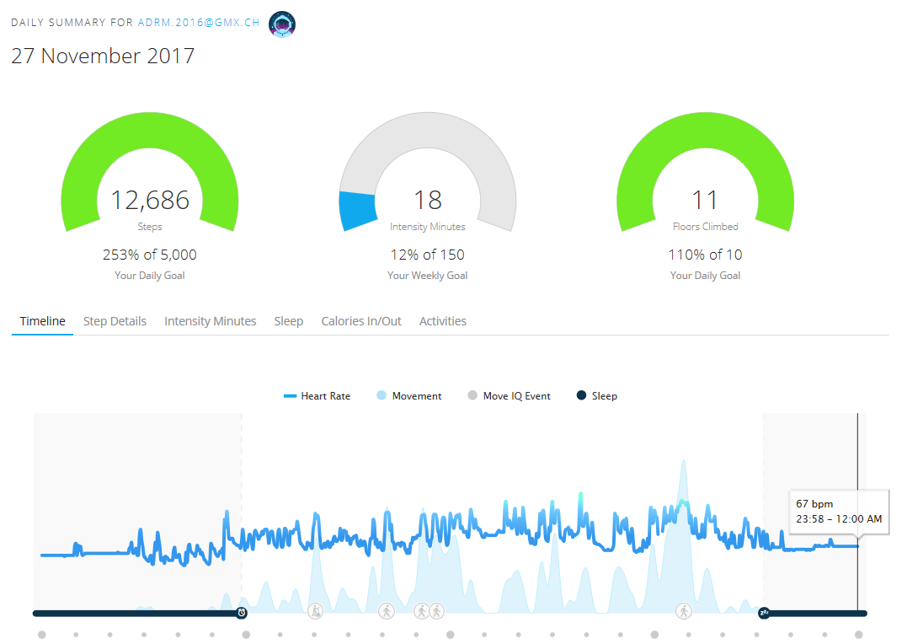Click the leftmost large dot below the timeline
This screenshot has width=907, height=644.
42,635
